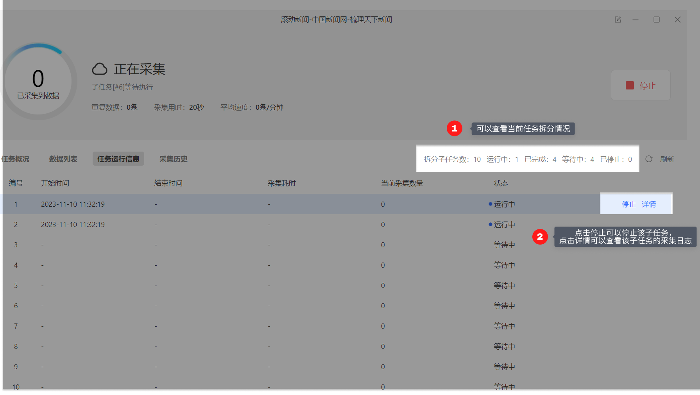Click the 采集耗时 column header
700x395 pixels.
(282, 183)
